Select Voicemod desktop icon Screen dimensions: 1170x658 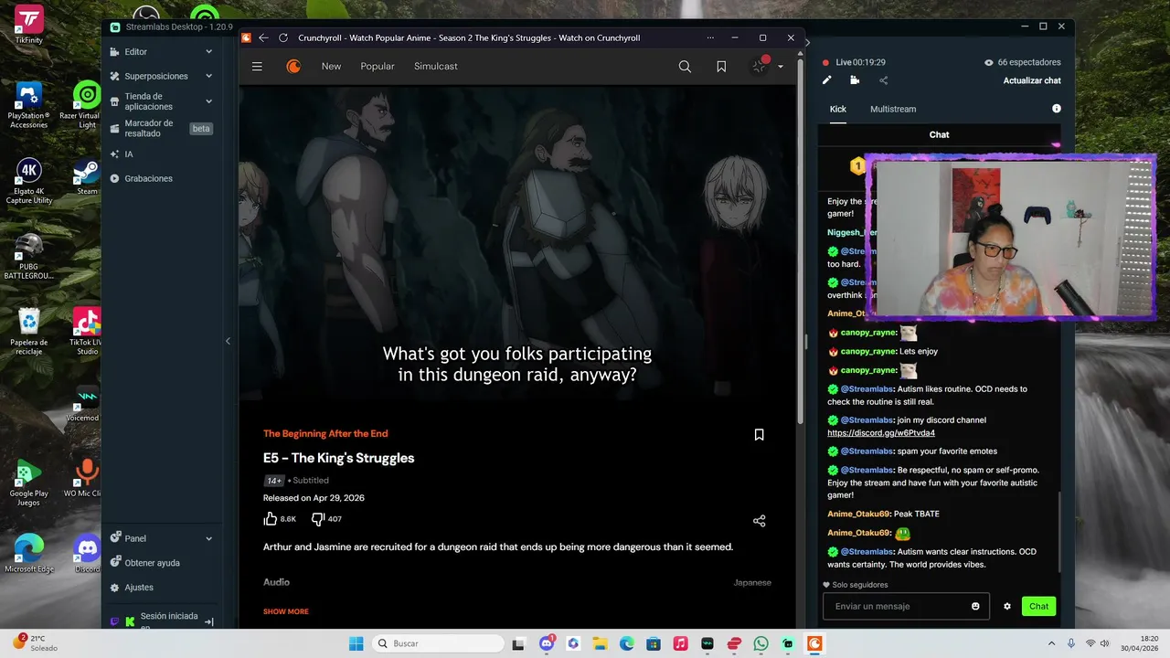pos(87,406)
